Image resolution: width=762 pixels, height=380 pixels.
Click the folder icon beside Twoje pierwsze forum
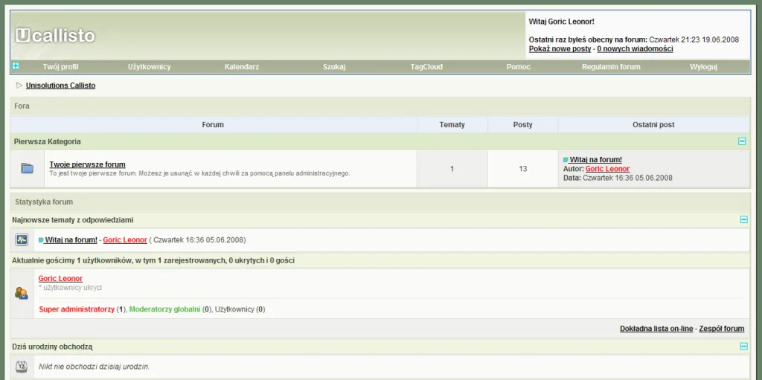pos(28,169)
